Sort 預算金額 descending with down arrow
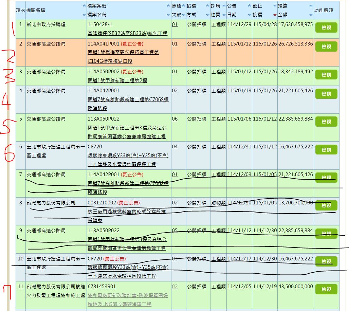 tap(311, 15)
